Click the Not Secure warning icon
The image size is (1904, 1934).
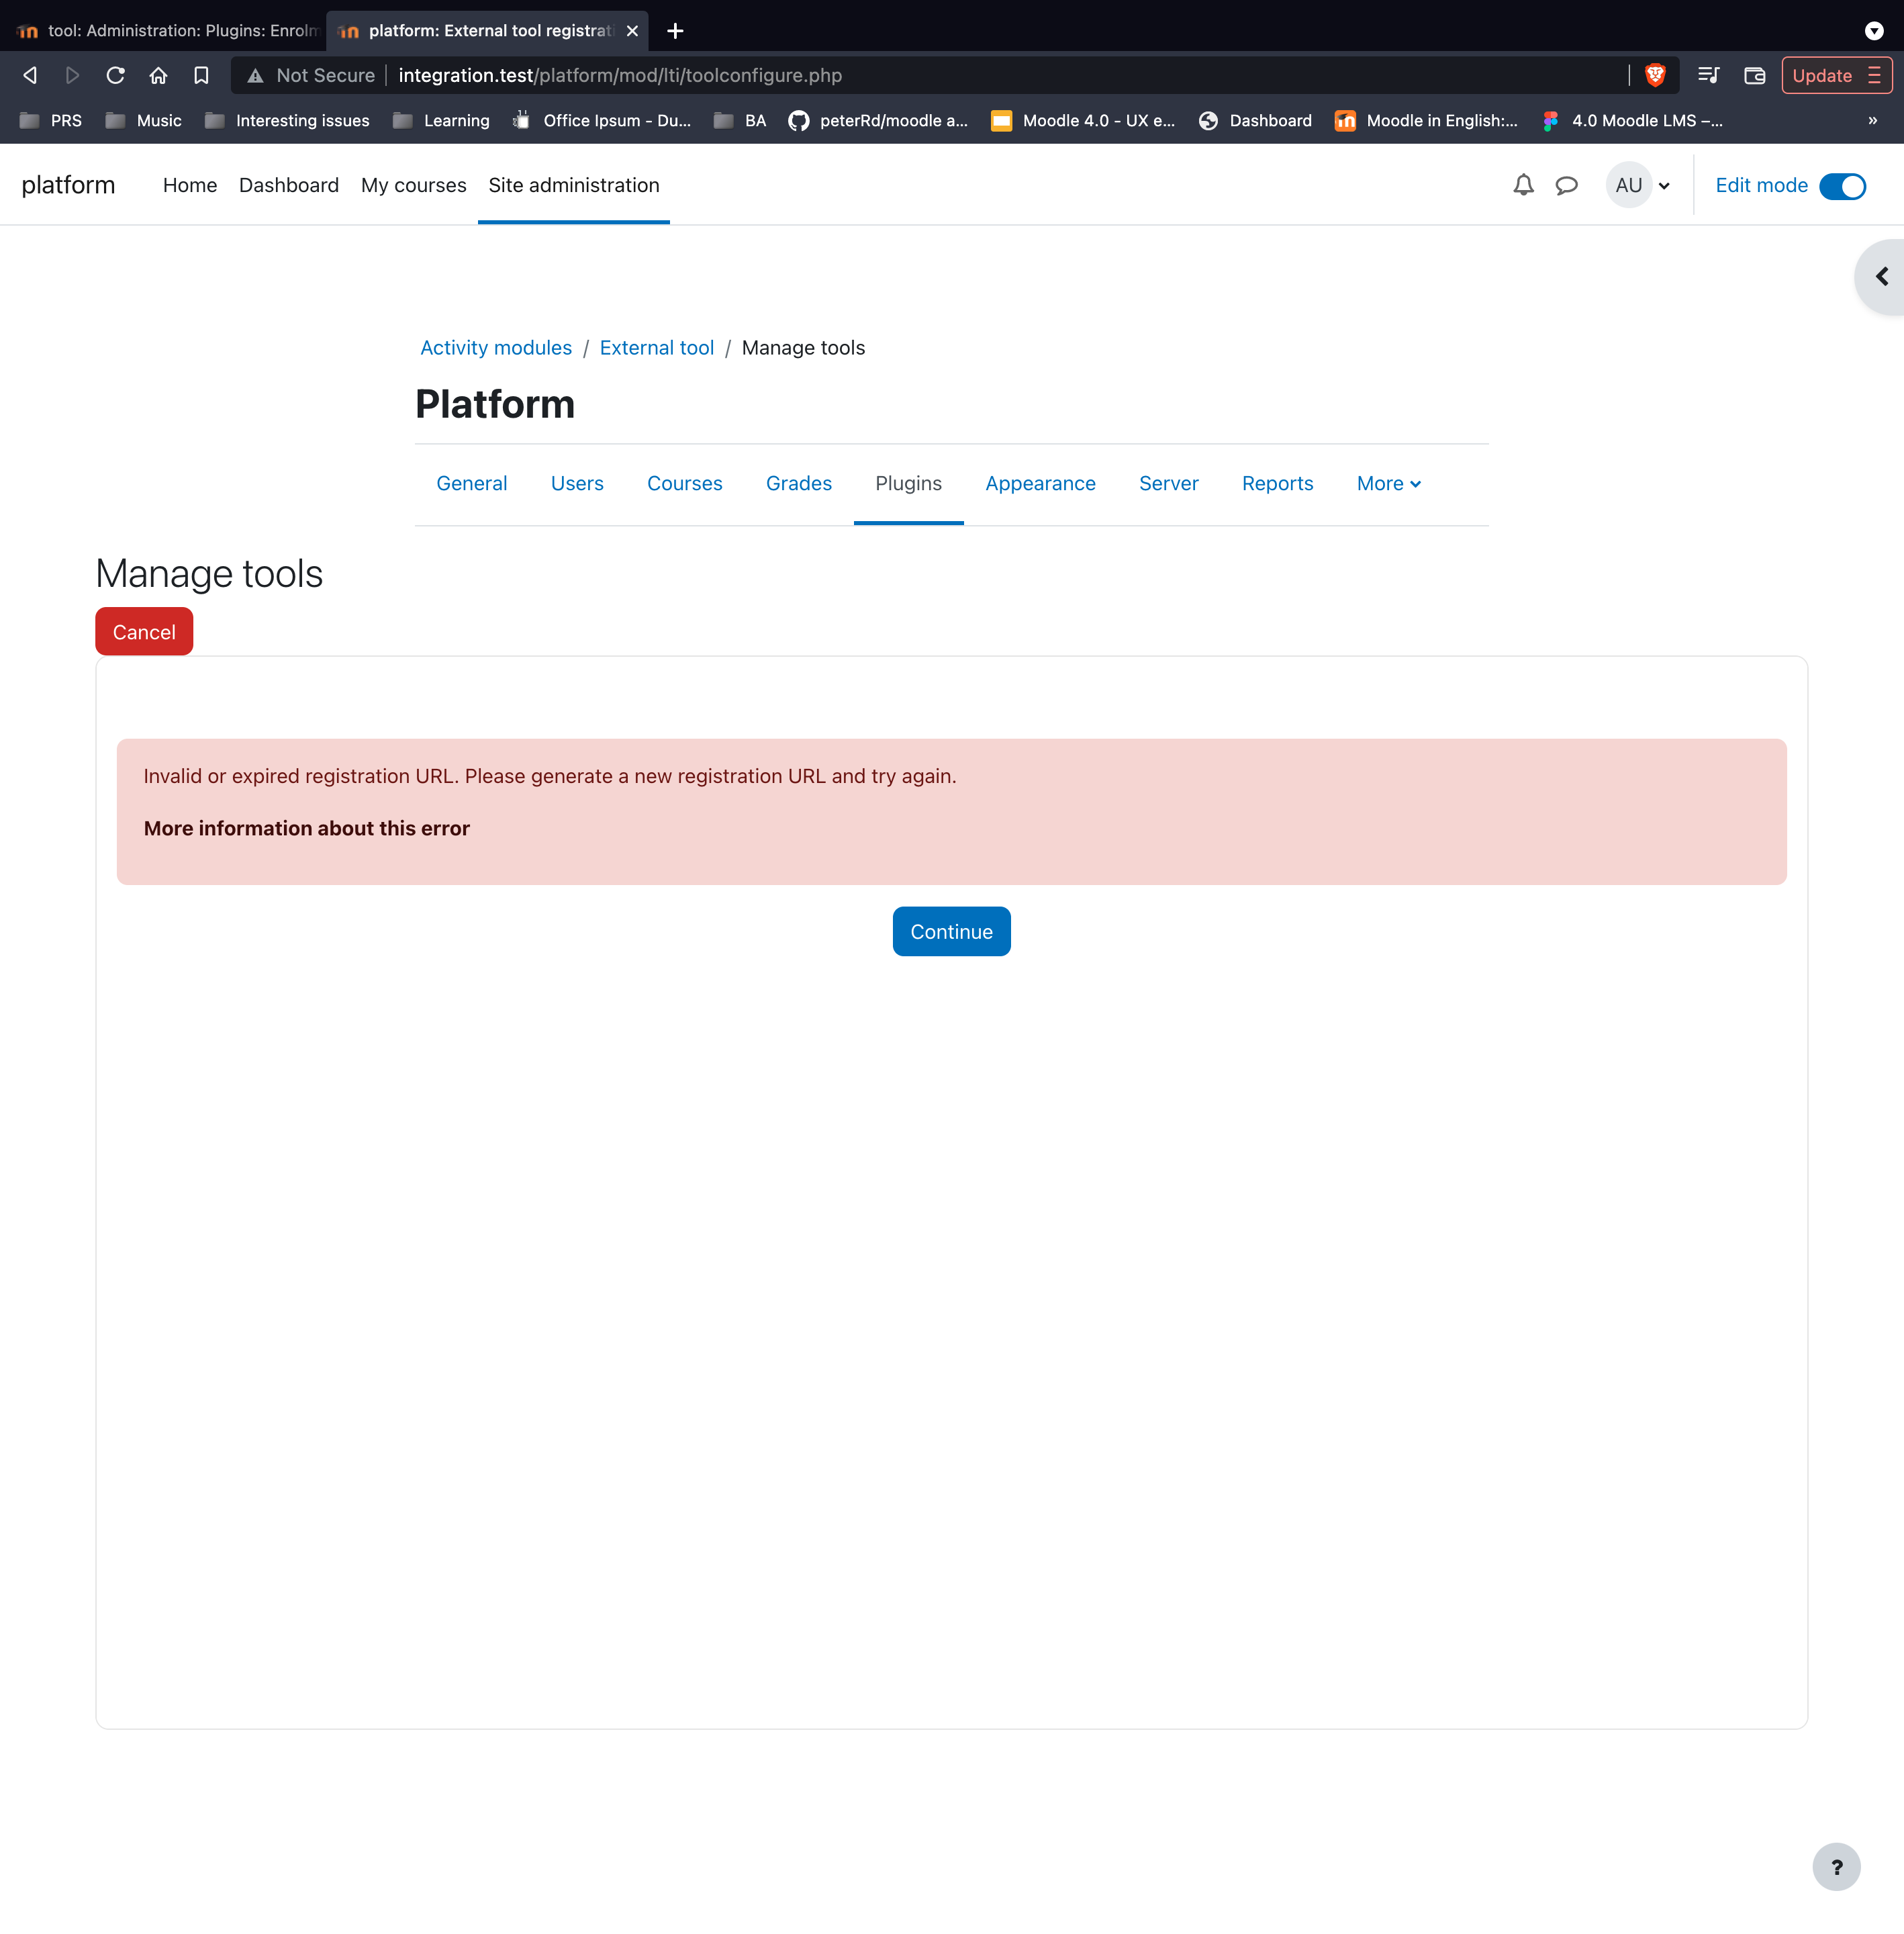tap(256, 75)
